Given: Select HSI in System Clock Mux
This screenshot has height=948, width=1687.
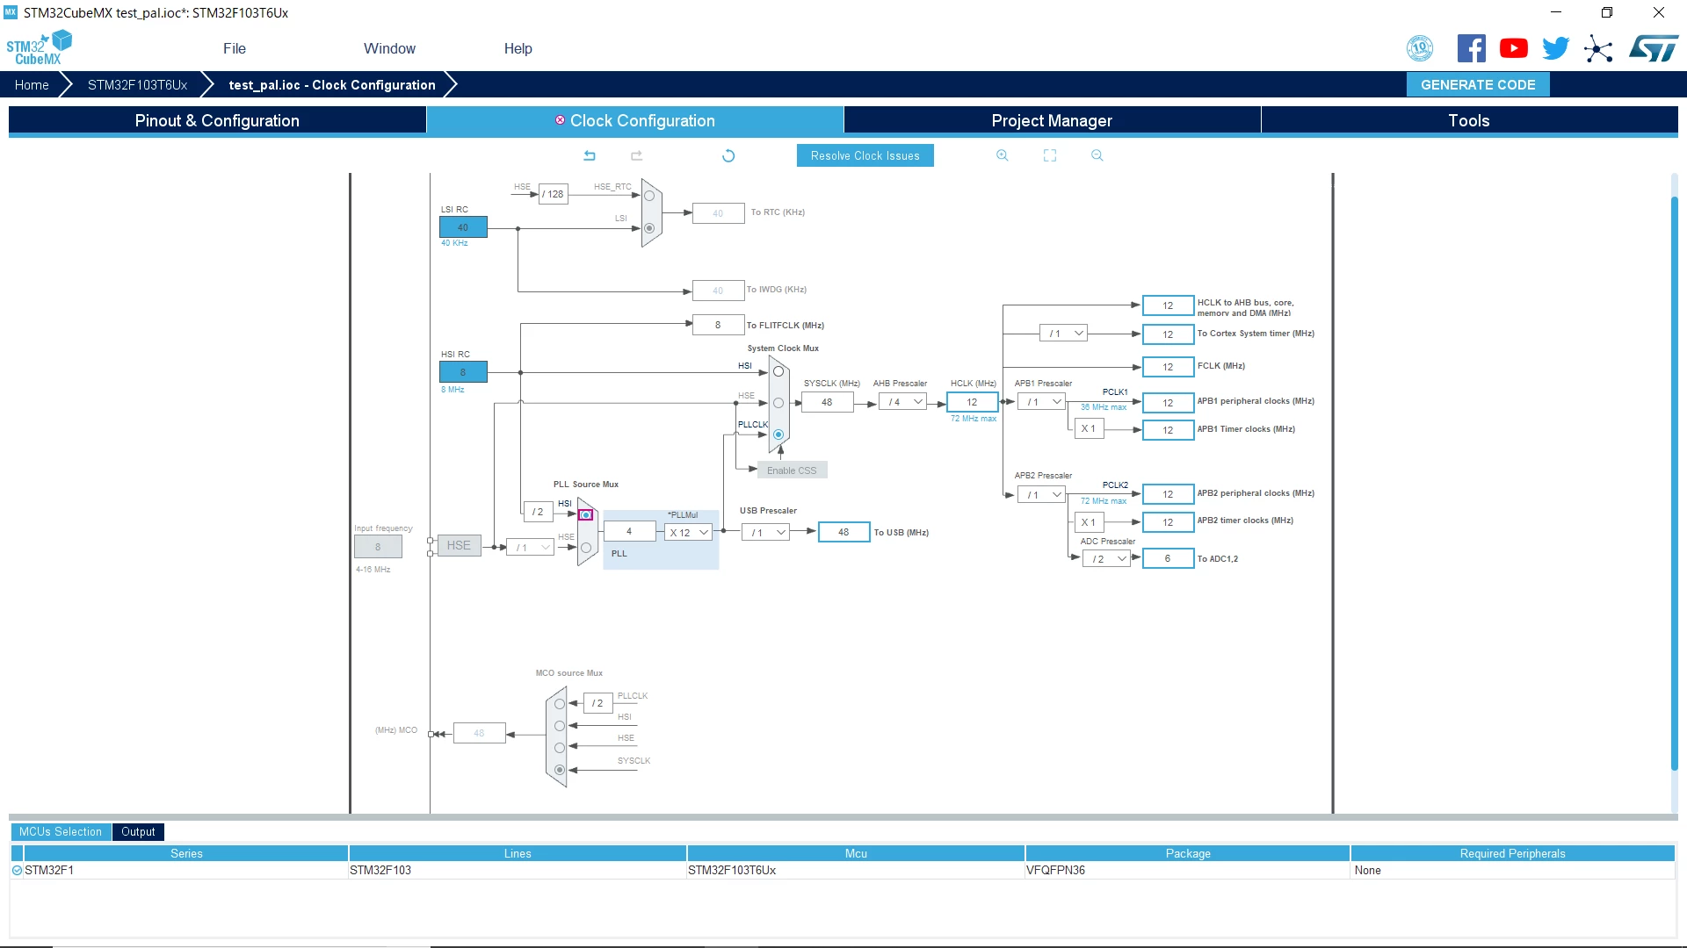Looking at the screenshot, I should 778,371.
